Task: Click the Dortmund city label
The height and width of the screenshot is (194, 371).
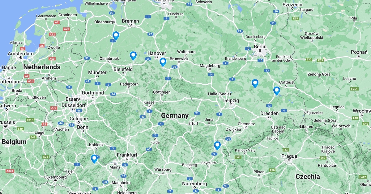Action: point(93,93)
